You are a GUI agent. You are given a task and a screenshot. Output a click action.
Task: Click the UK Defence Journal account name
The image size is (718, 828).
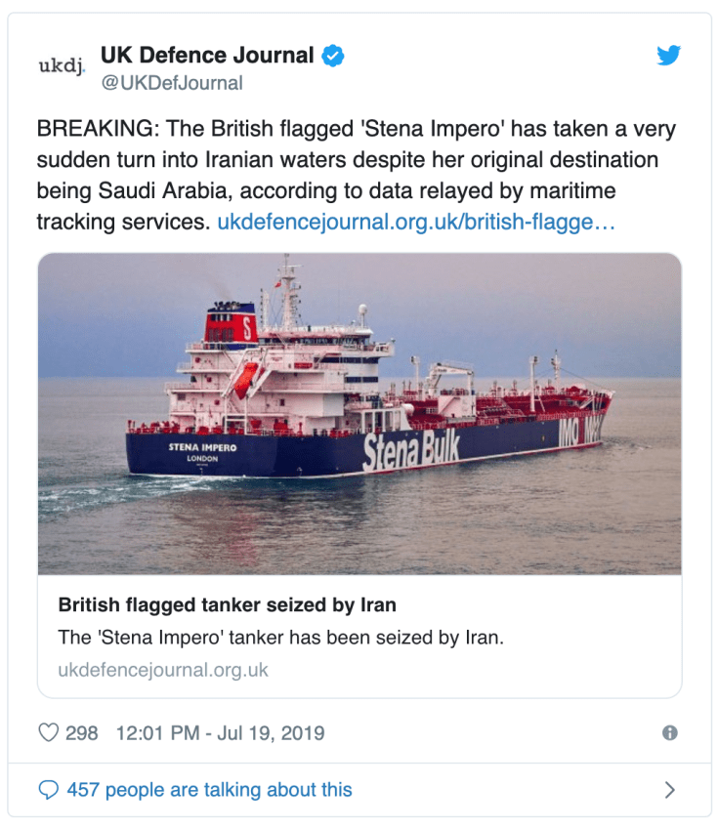pyautogui.click(x=206, y=55)
